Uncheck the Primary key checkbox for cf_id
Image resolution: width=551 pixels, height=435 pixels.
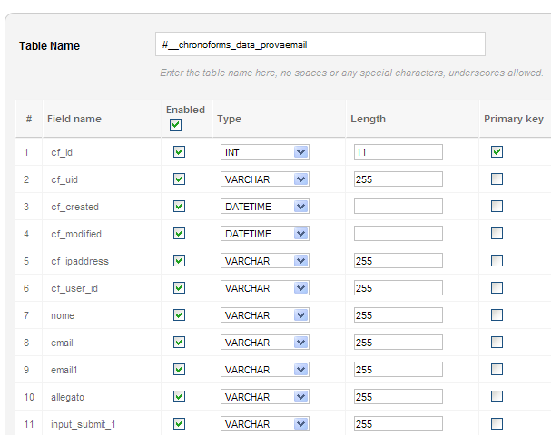click(x=497, y=152)
